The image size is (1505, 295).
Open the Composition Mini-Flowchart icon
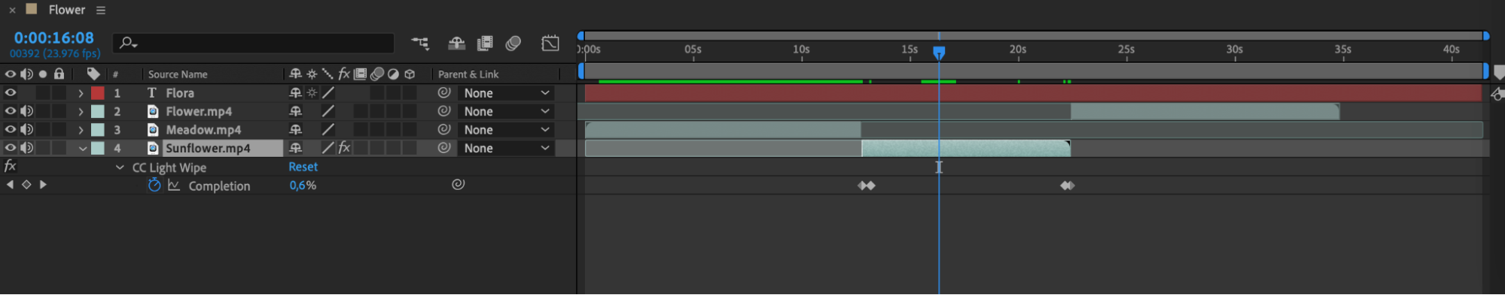coord(420,44)
